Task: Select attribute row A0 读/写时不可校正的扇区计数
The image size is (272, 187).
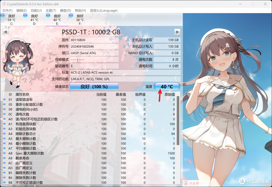Action: click(89, 119)
